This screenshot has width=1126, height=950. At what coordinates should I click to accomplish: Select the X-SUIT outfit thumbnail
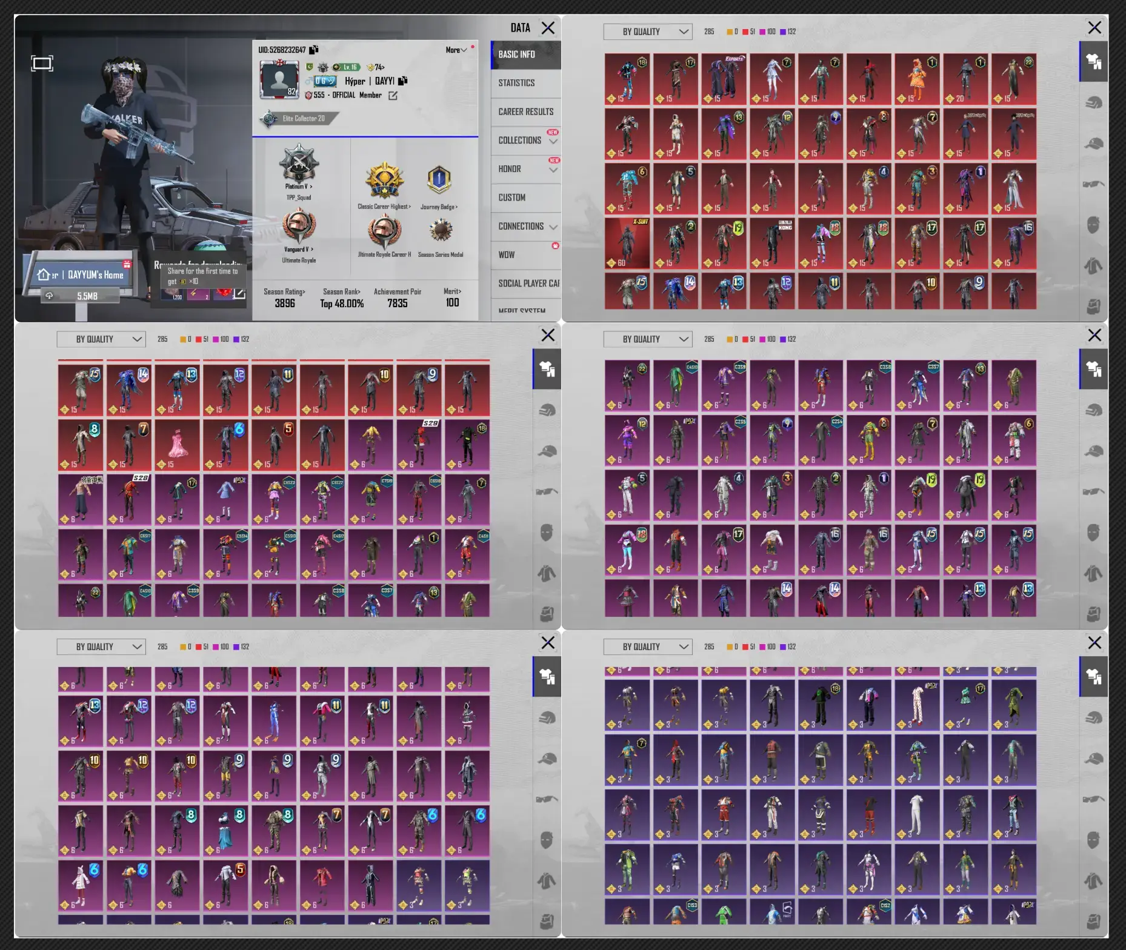tap(627, 243)
